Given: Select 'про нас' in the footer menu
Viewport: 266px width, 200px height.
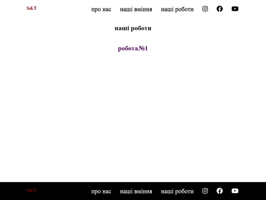Looking at the screenshot, I should [101, 191].
